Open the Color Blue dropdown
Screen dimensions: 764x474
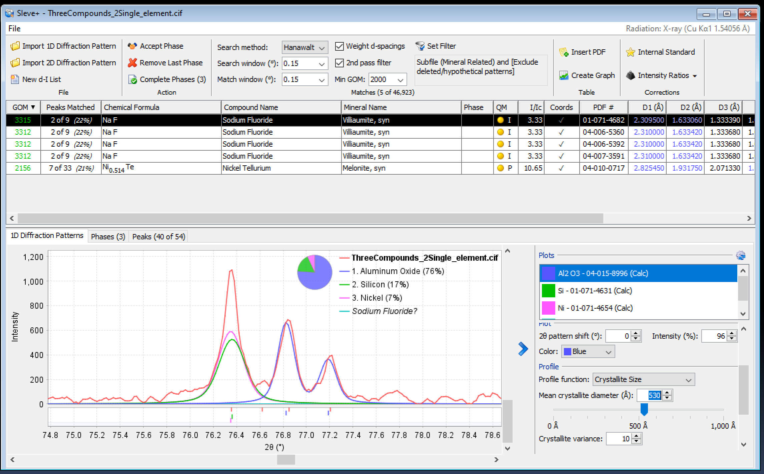coord(588,351)
